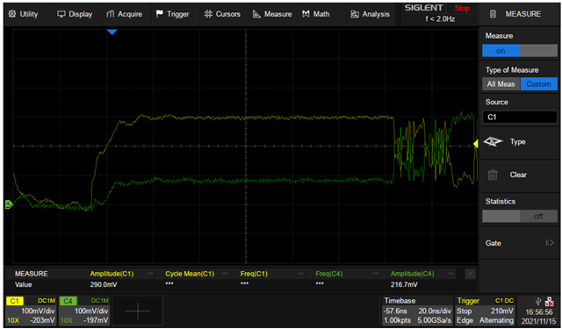562x329 pixels.
Task: Click the add channel plus box
Action: (138, 311)
